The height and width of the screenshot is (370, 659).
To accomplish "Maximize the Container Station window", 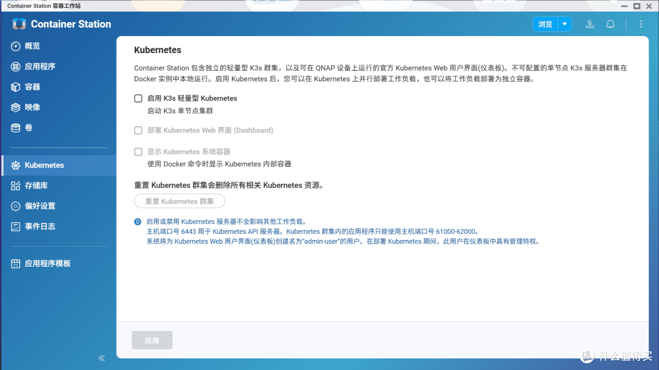I will point(637,6).
